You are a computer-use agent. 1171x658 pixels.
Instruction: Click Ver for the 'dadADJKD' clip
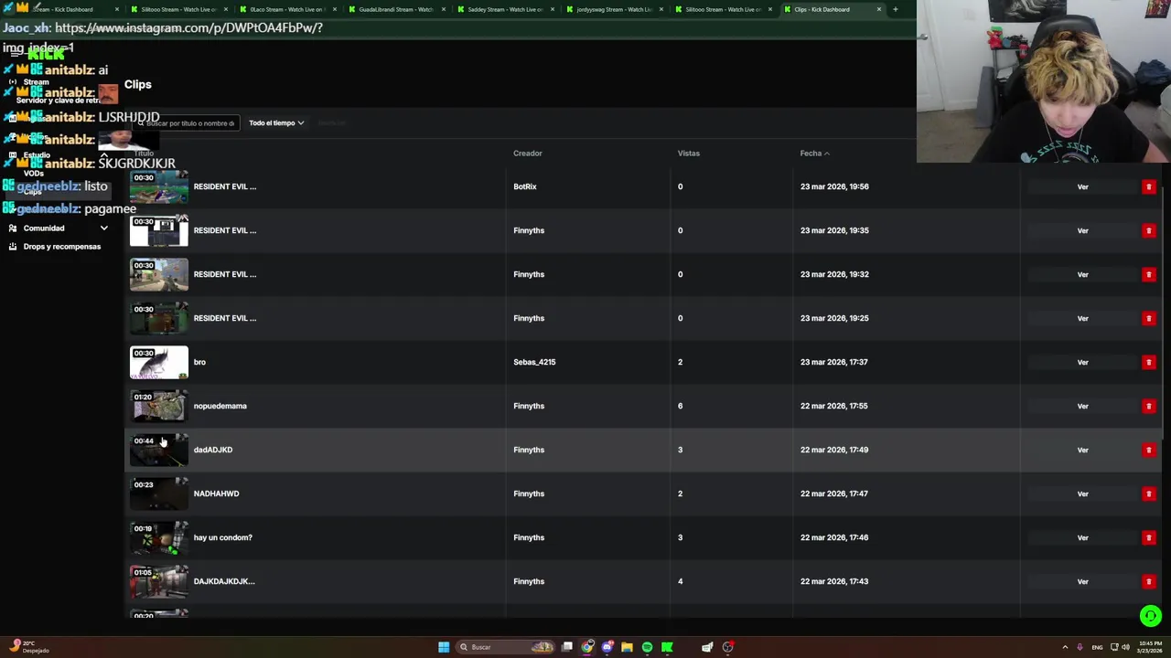(1082, 450)
